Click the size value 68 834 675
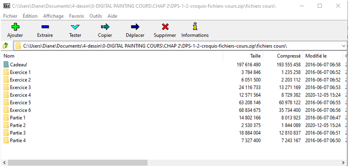The image size is (349, 167). click(250, 110)
